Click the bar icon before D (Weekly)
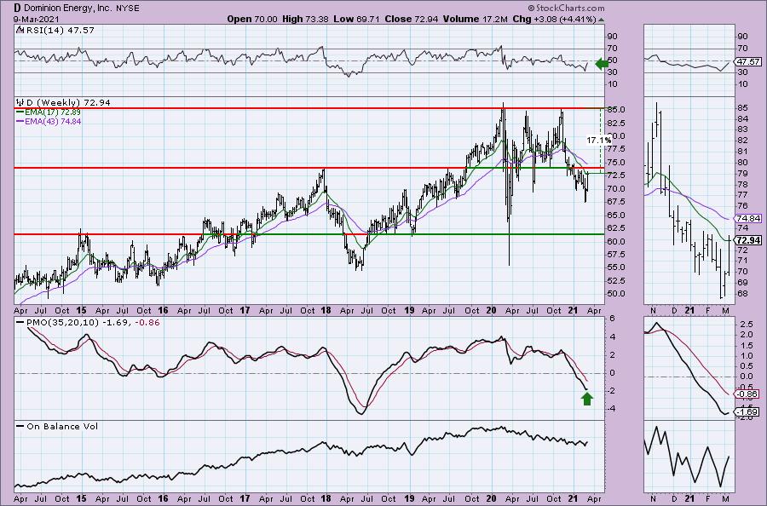The image size is (767, 506). tap(20, 102)
